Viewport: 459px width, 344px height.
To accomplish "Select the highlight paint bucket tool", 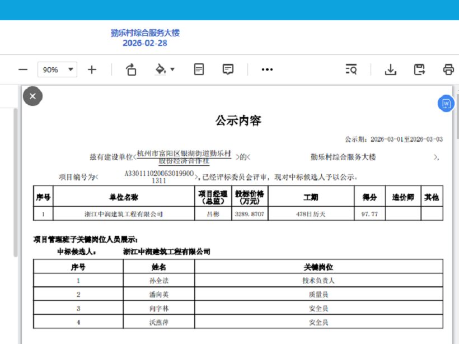I will click(160, 69).
